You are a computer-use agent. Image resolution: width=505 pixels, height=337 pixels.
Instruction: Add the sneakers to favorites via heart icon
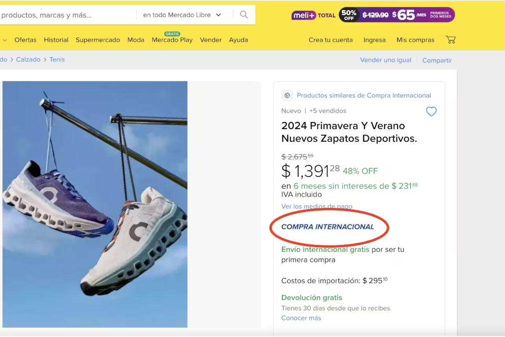[x=431, y=111]
